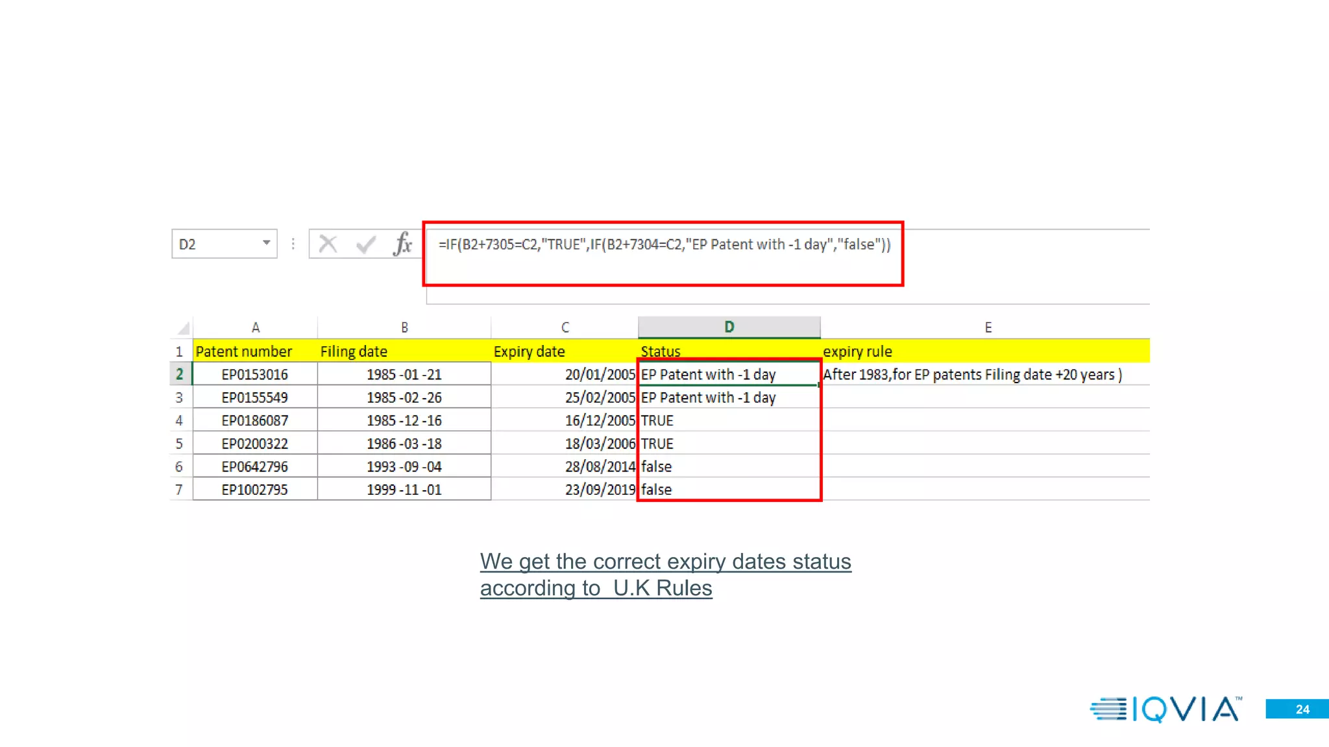Viewport: 1329px width, 747px height.
Task: Select TRUE status cell in row 4
Action: (x=729, y=420)
